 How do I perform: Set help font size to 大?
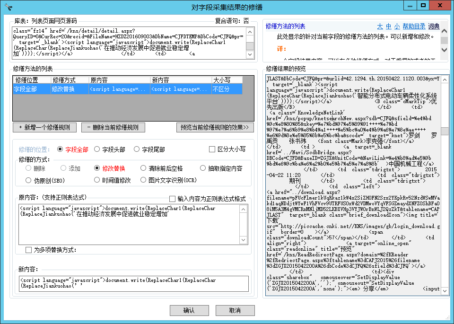tap(380, 26)
